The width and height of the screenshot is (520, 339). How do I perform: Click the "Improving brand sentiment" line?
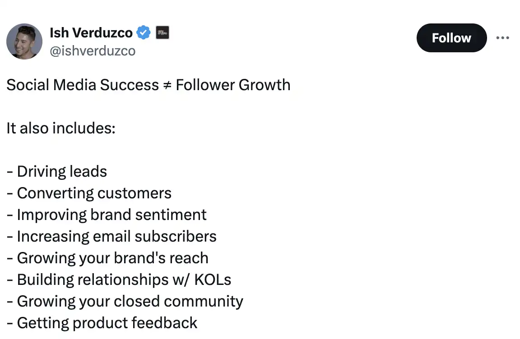tap(111, 215)
